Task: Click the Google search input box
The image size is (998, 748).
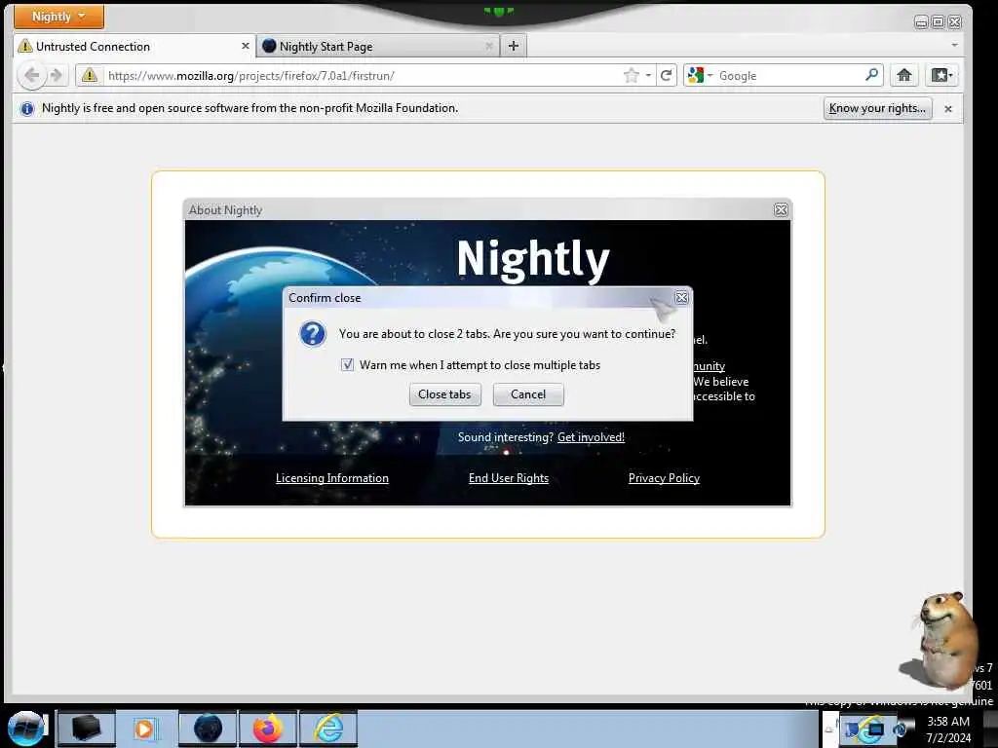Action: coord(789,76)
